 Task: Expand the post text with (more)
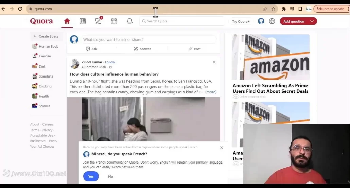tap(211, 92)
